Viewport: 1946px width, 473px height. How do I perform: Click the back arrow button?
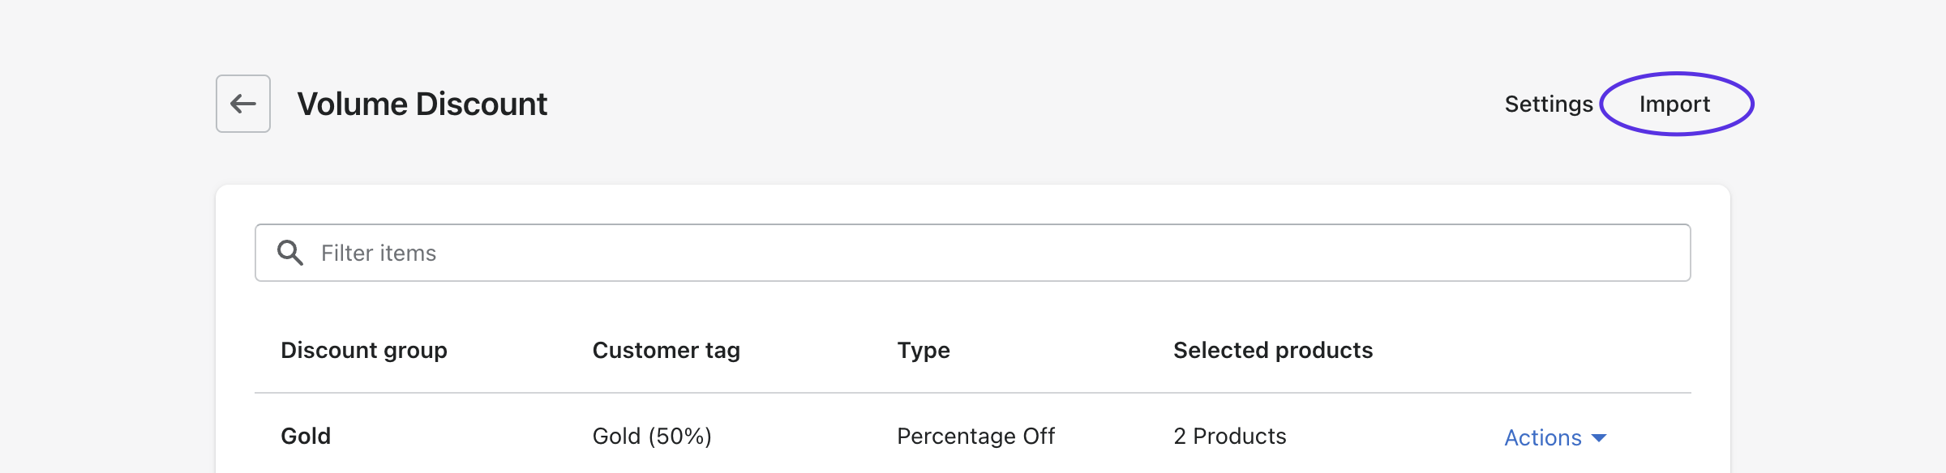pyautogui.click(x=243, y=104)
